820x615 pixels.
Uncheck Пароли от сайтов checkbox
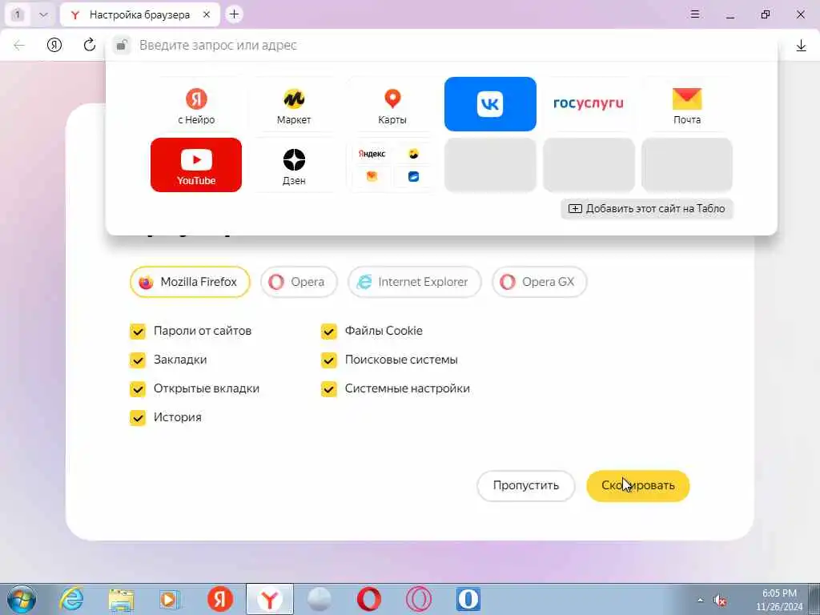tap(138, 331)
